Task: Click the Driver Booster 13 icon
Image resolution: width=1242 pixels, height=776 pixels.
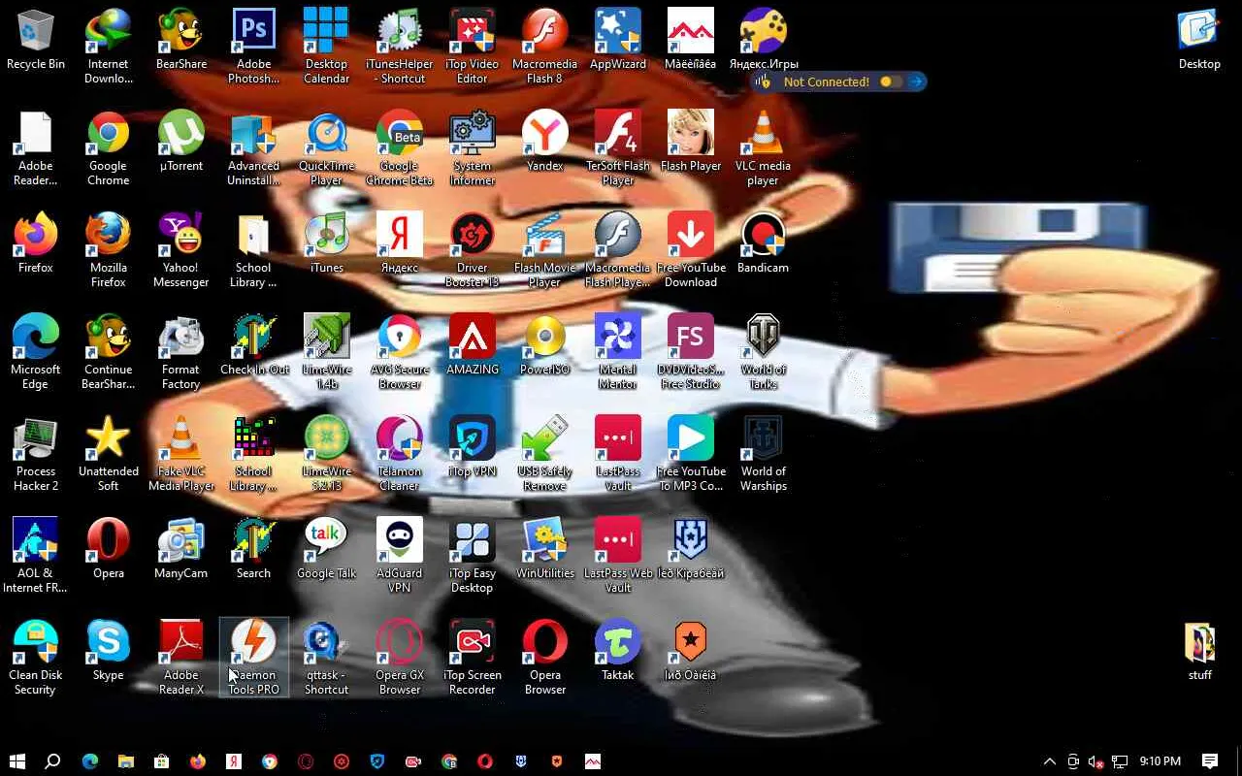Action: pos(473,250)
